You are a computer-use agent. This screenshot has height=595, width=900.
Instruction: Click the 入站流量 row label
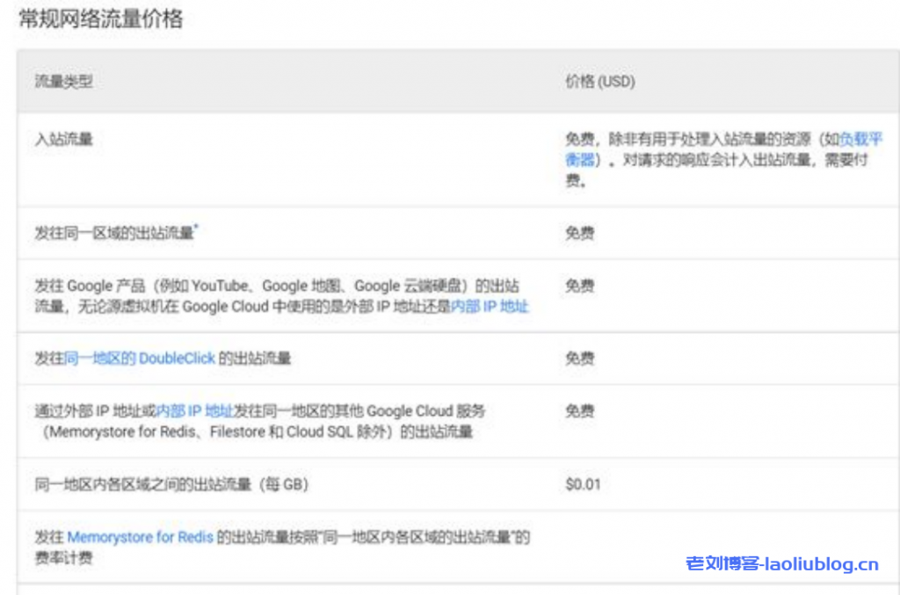(x=63, y=138)
